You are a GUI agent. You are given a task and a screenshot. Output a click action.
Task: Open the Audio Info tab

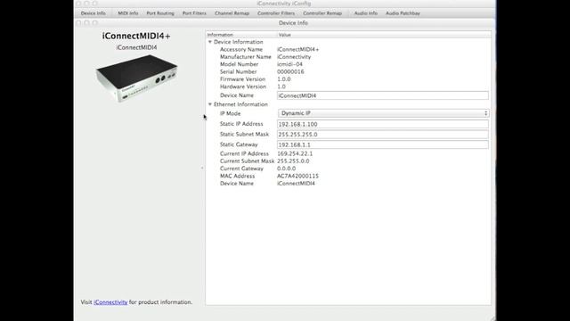click(366, 13)
